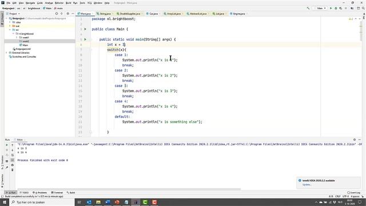Open the Windows Start menu
This screenshot has width=366, height=206.
tap(5, 202)
